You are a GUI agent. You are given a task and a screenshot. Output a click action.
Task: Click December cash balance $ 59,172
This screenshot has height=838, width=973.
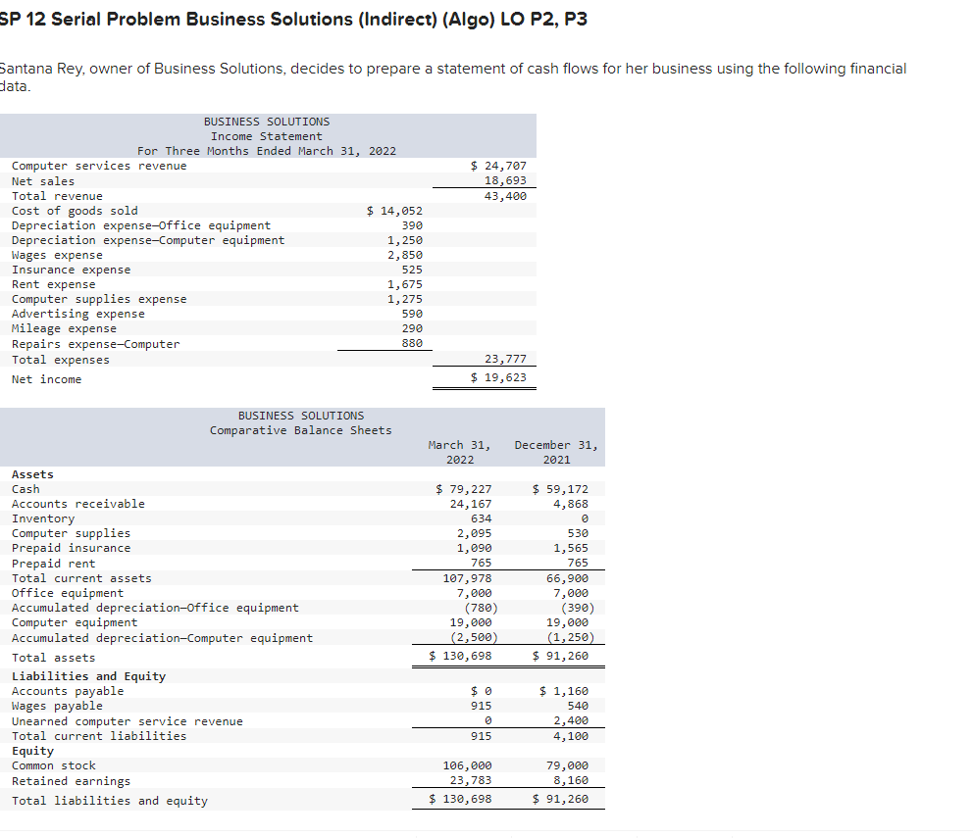[560, 489]
